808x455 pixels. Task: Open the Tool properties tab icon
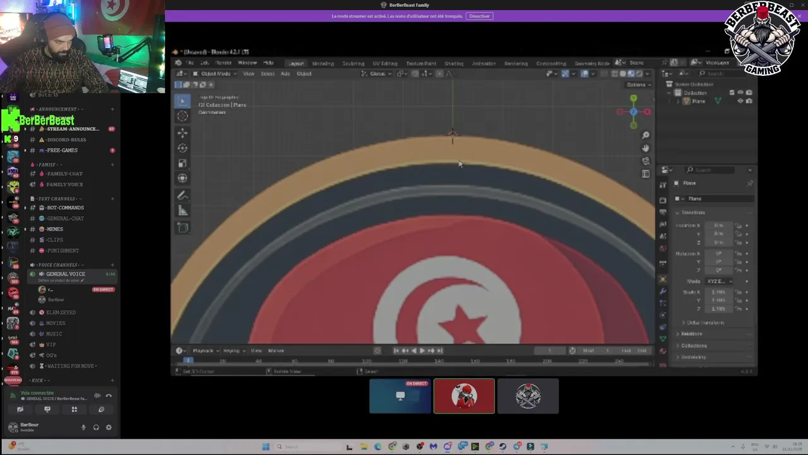[x=663, y=185]
